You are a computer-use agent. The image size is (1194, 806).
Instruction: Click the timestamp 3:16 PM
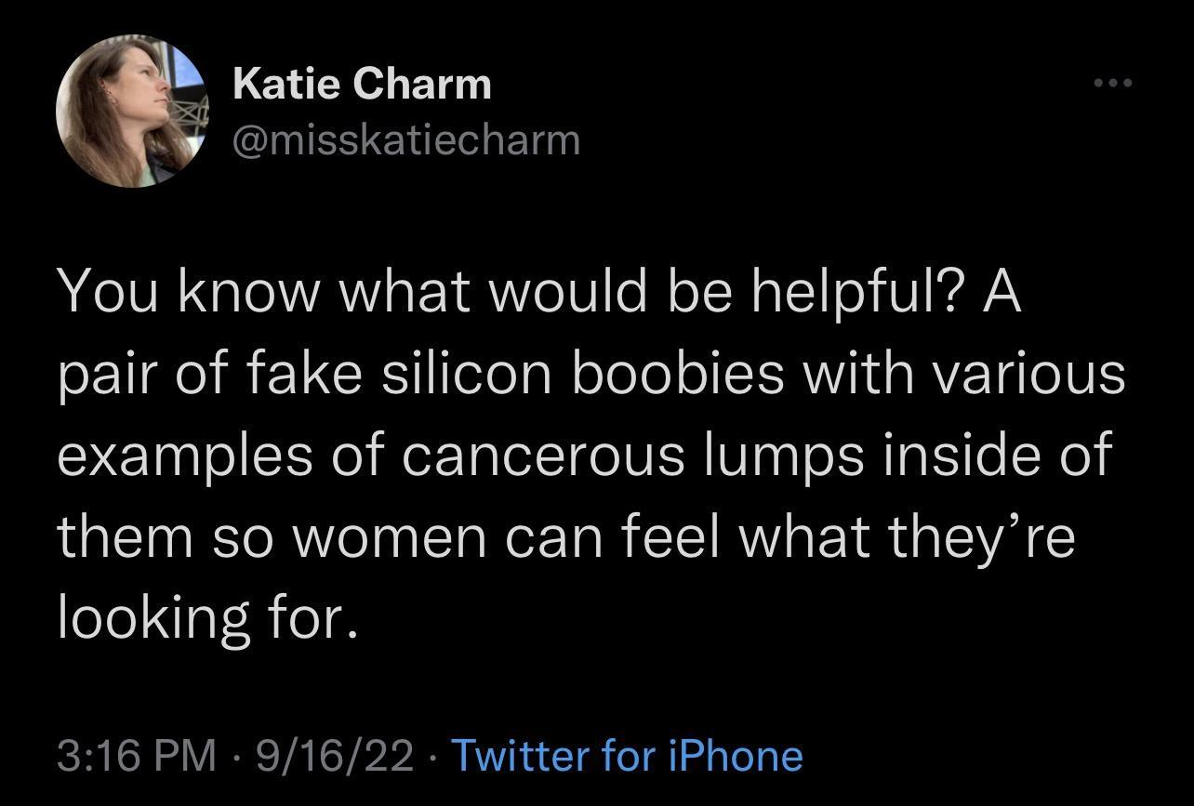[118, 756]
